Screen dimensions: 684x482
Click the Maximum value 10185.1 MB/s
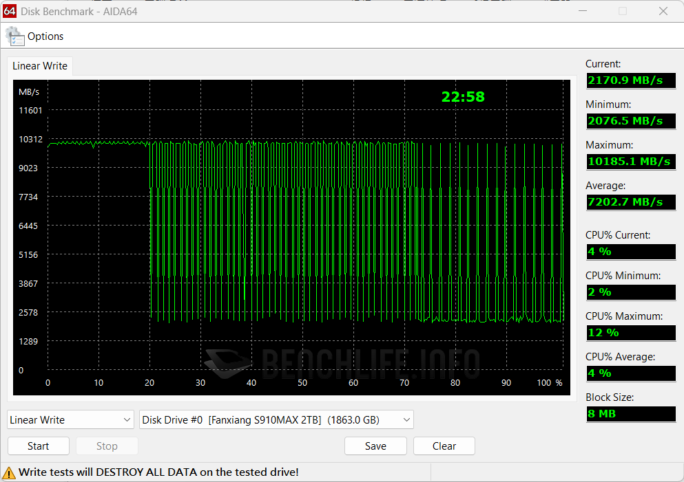pos(631,162)
